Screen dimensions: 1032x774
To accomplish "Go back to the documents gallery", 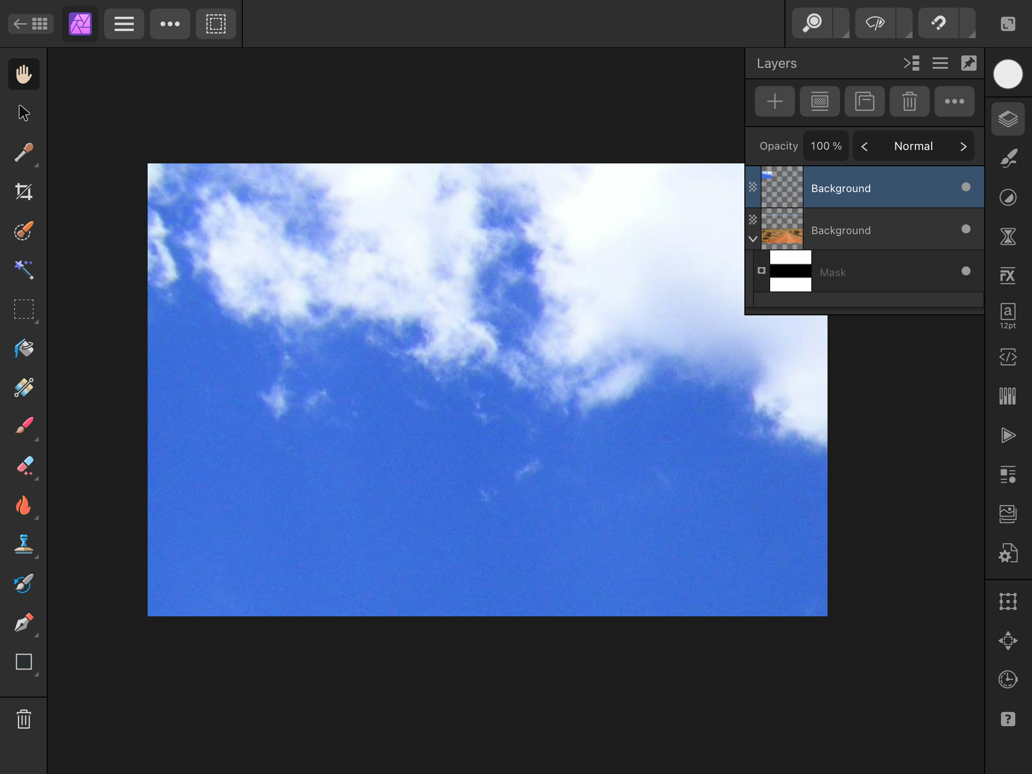I will point(31,24).
